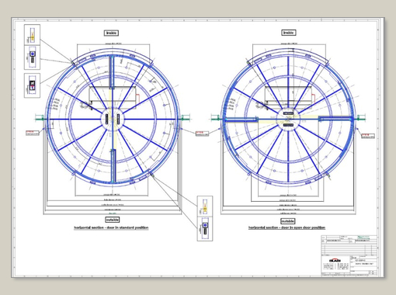Select the yellow detail thumbnail between the sections

coord(205,206)
